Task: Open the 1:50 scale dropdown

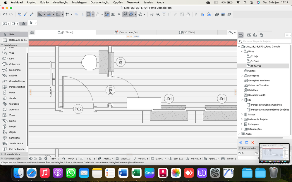Action: pyautogui.click(x=89, y=159)
